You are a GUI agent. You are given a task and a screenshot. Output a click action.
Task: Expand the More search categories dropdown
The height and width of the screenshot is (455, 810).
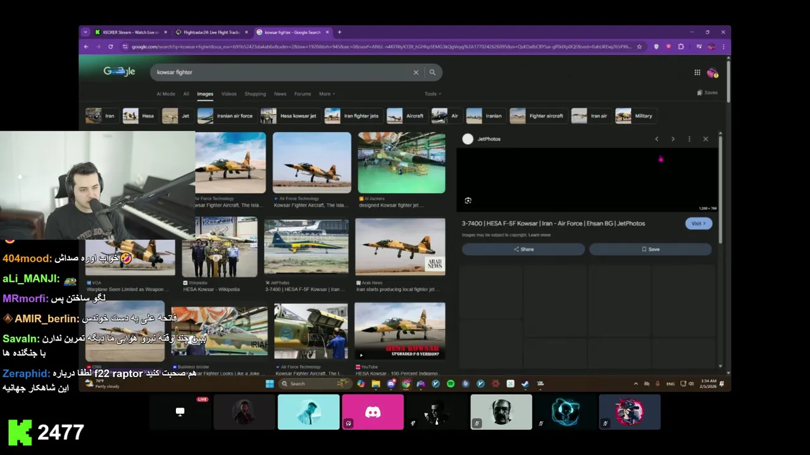click(x=327, y=94)
